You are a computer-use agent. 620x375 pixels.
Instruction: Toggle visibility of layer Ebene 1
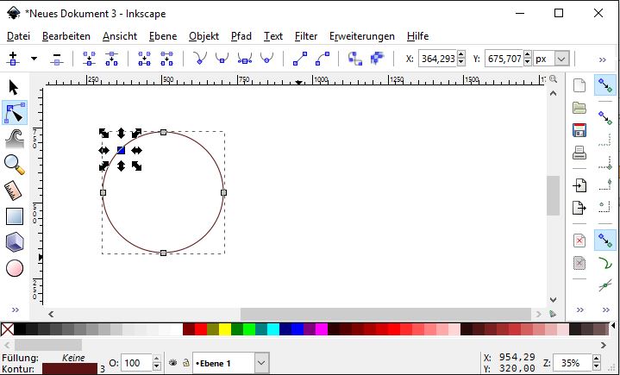point(172,364)
